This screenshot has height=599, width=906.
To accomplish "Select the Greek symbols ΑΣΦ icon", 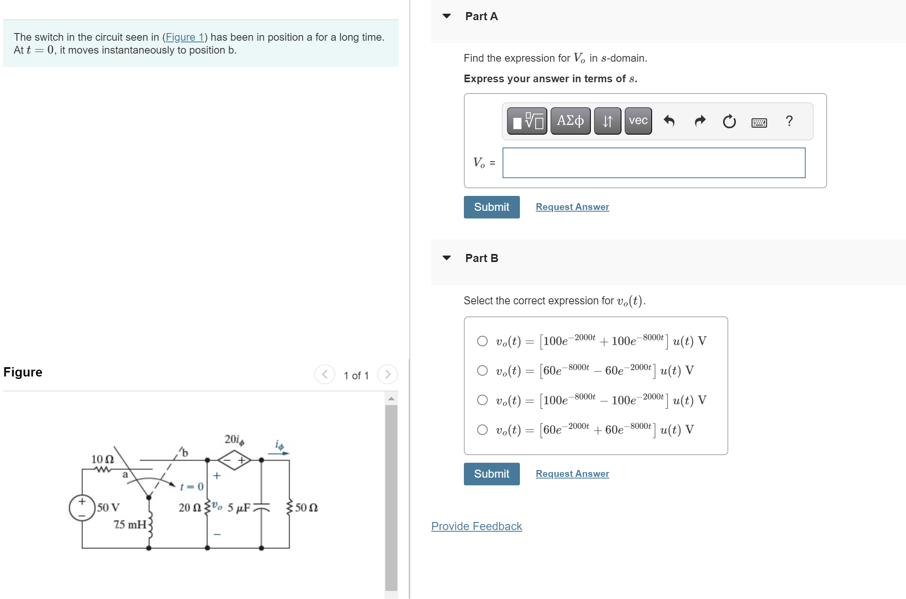I will pos(570,121).
